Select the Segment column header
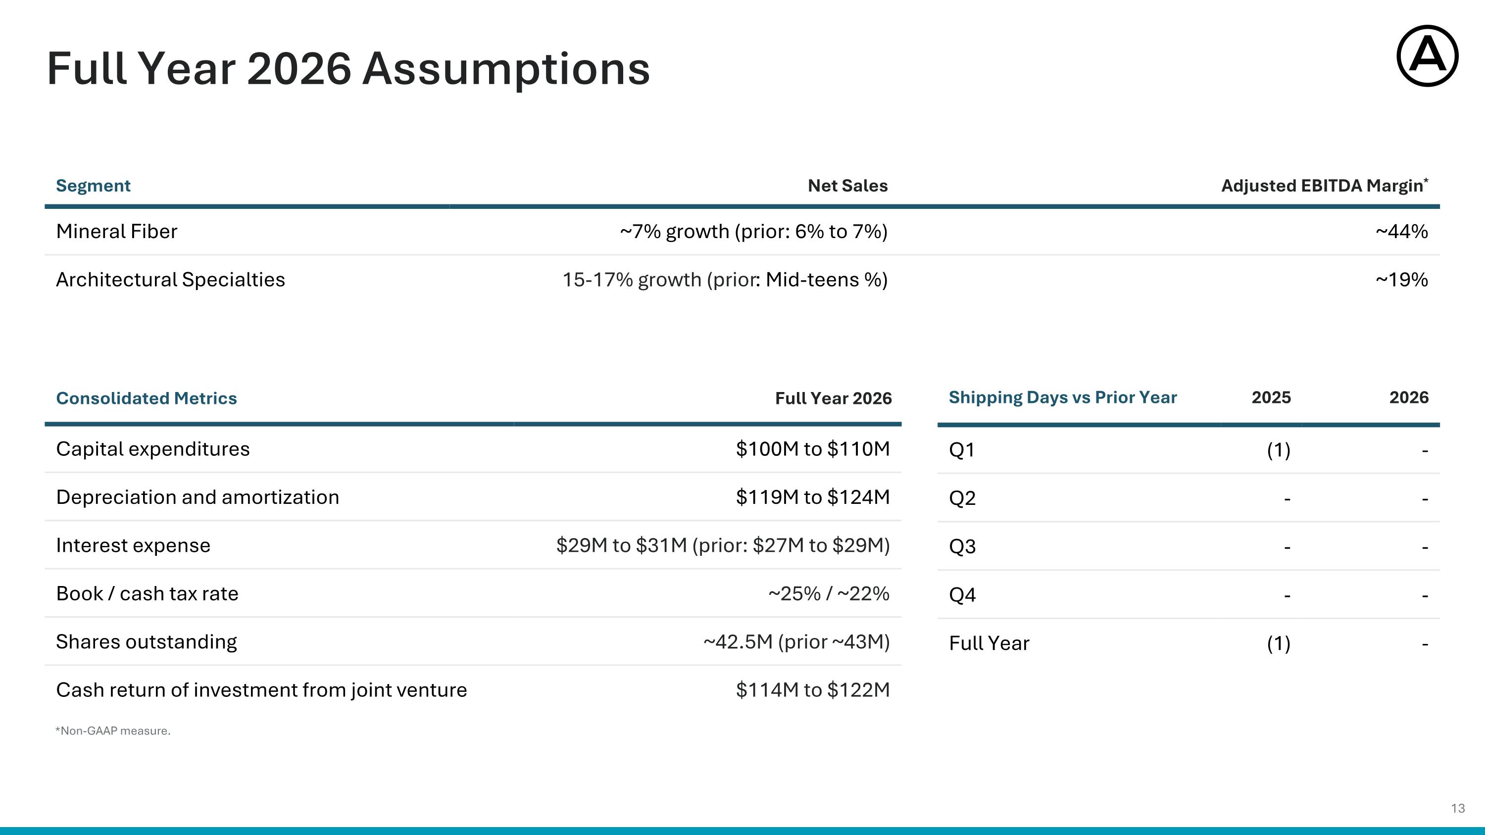Screen dimensions: 1485x835 click(93, 186)
